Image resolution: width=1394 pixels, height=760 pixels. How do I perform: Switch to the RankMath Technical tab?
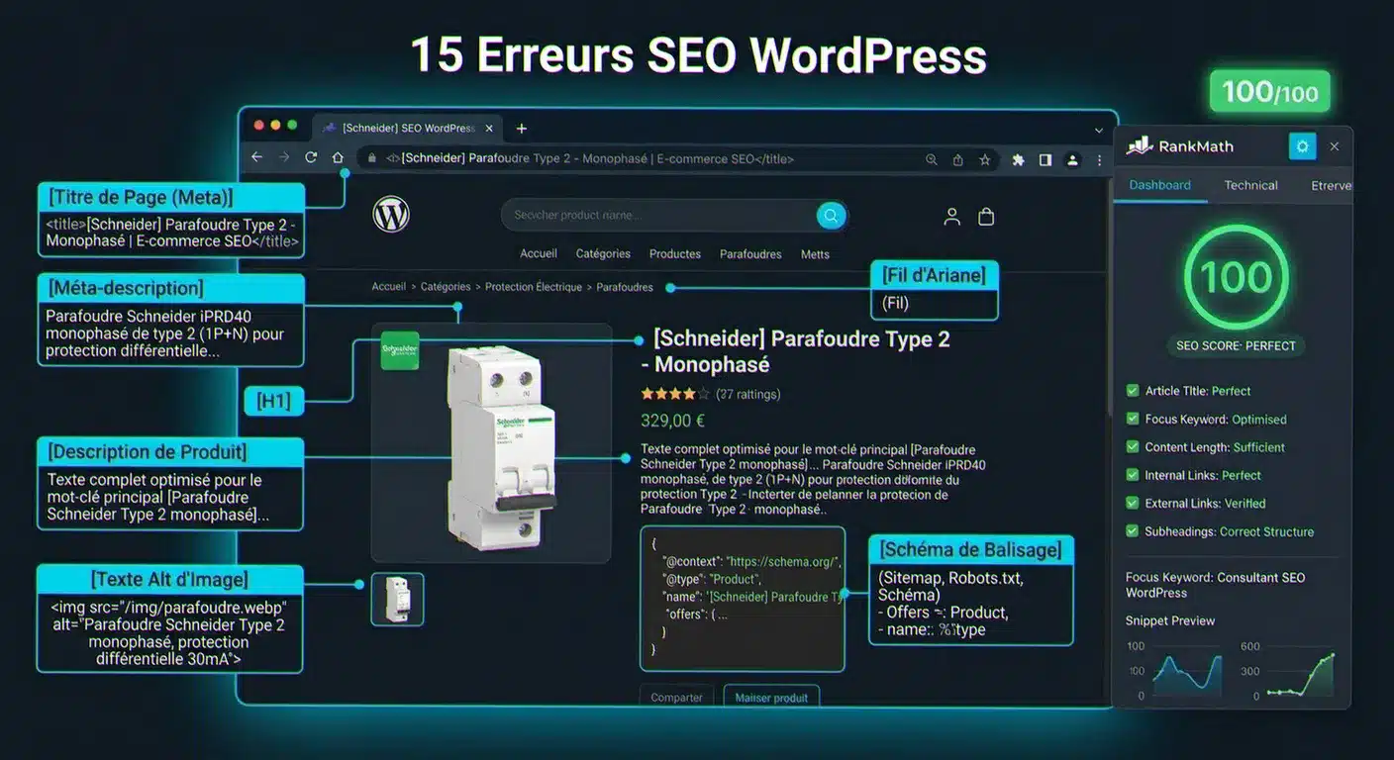1250,185
